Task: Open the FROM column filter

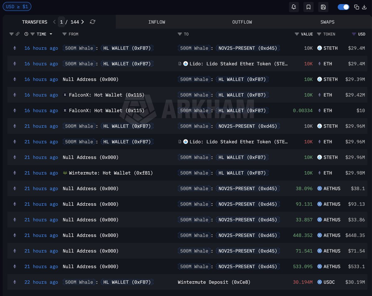Action: 64,34
